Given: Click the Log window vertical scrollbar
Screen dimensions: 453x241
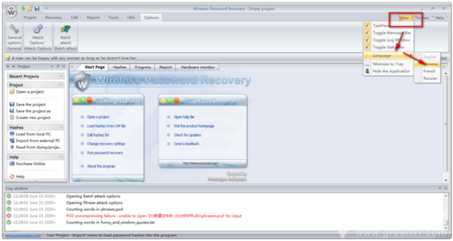Looking at the screenshot, I should click(x=446, y=212).
